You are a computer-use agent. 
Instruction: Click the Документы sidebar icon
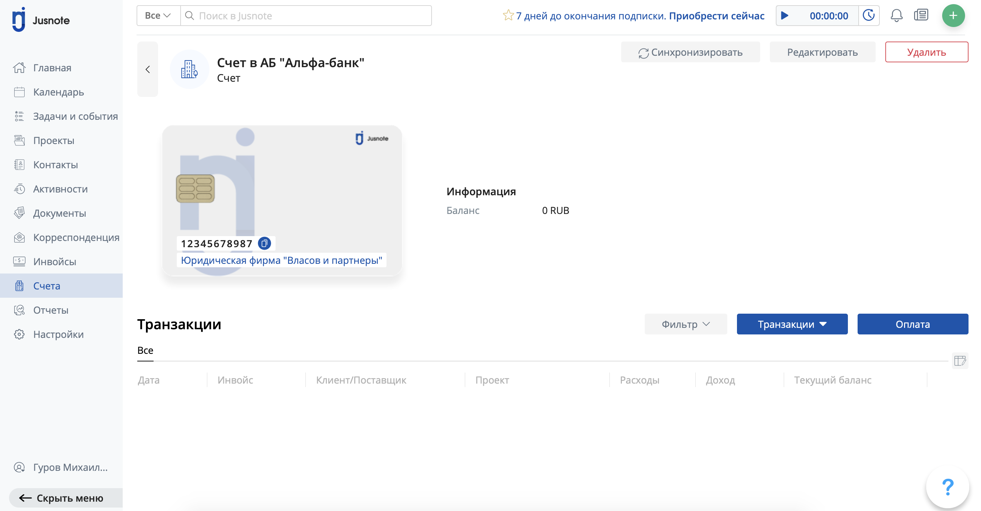[x=19, y=213]
